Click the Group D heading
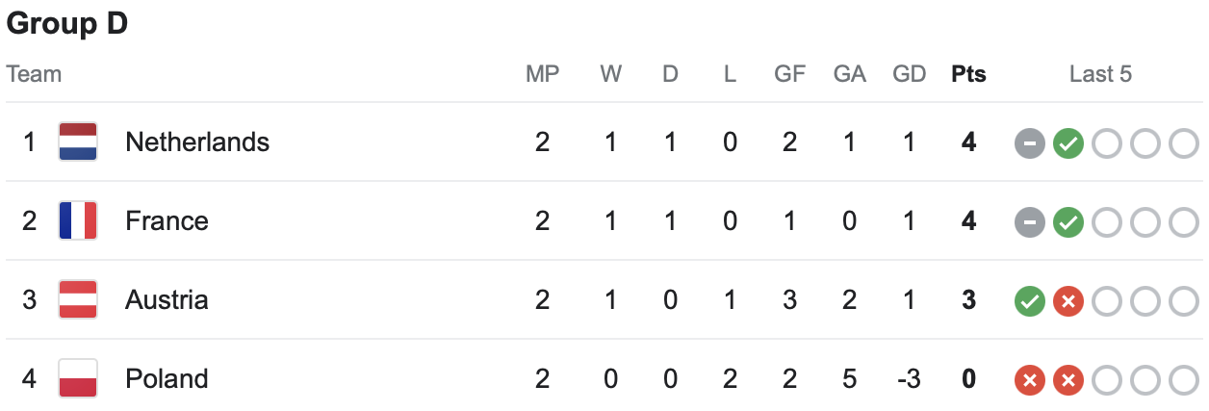The image size is (1209, 411). coord(67,25)
